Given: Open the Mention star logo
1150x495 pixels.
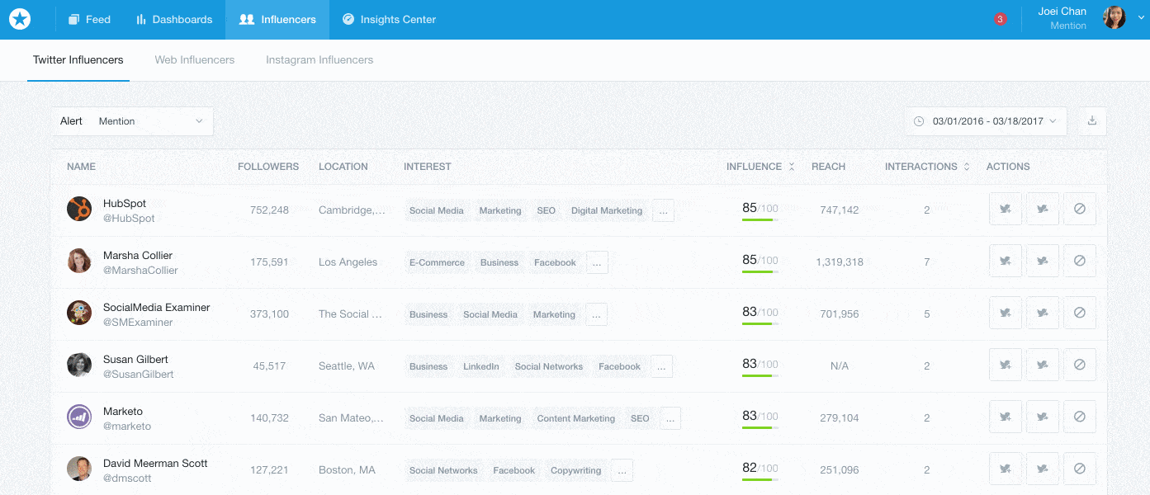Looking at the screenshot, I should (x=19, y=19).
